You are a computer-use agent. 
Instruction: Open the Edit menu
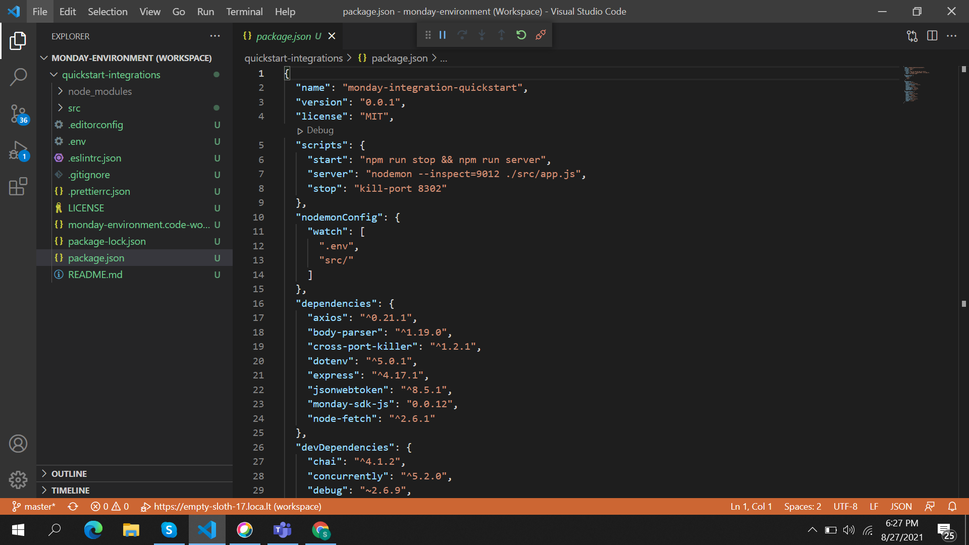67,11
